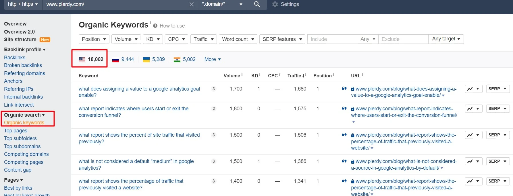This screenshot has width=513, height=196.
Task: Select Russia flag 9,444 keywords
Action: [x=123, y=59]
